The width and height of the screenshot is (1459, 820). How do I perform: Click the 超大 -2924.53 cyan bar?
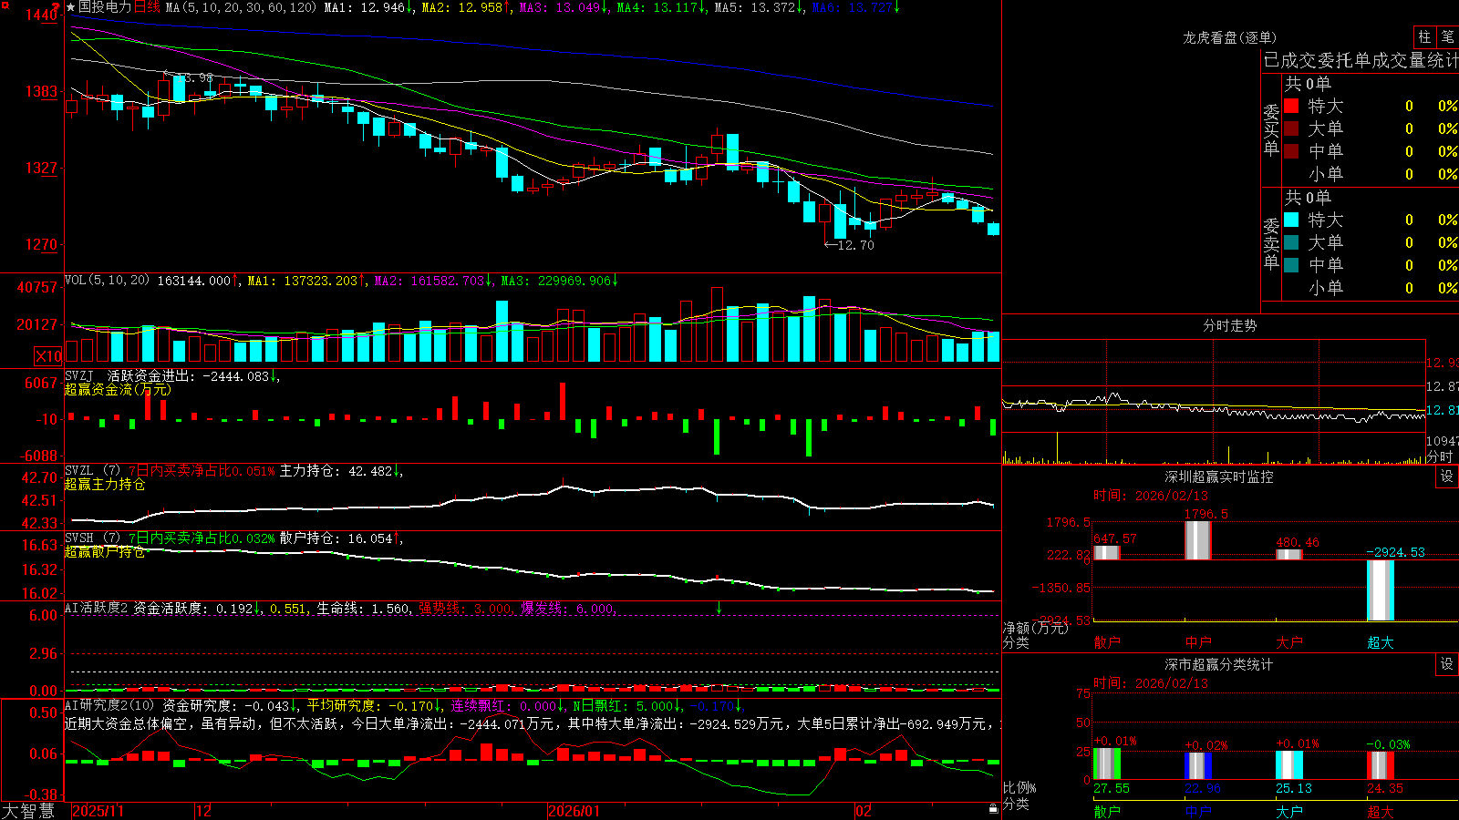(1381, 590)
